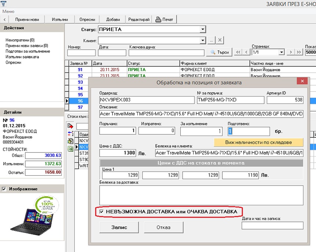Click Приеми нови заявки (0) action
This screenshot has width=316, height=252.
click(27, 46)
